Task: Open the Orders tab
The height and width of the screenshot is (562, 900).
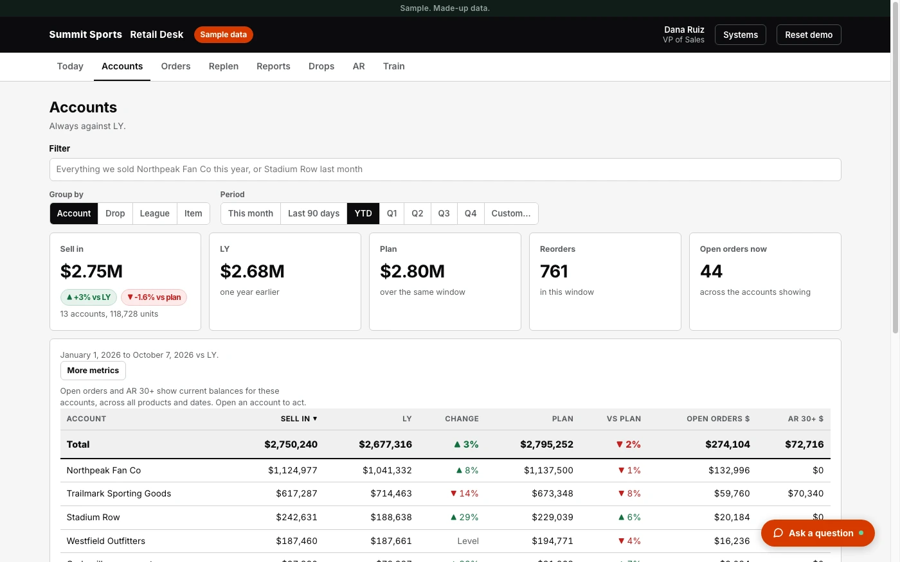Action: 175,67
